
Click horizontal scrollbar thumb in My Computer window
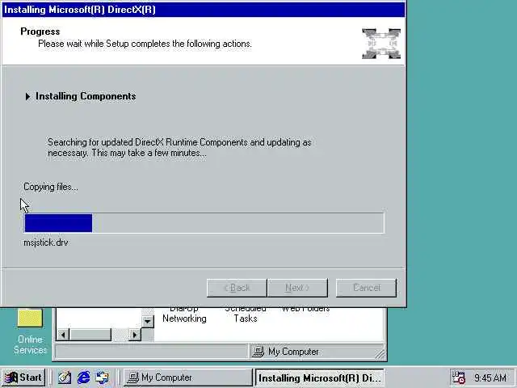pos(90,335)
